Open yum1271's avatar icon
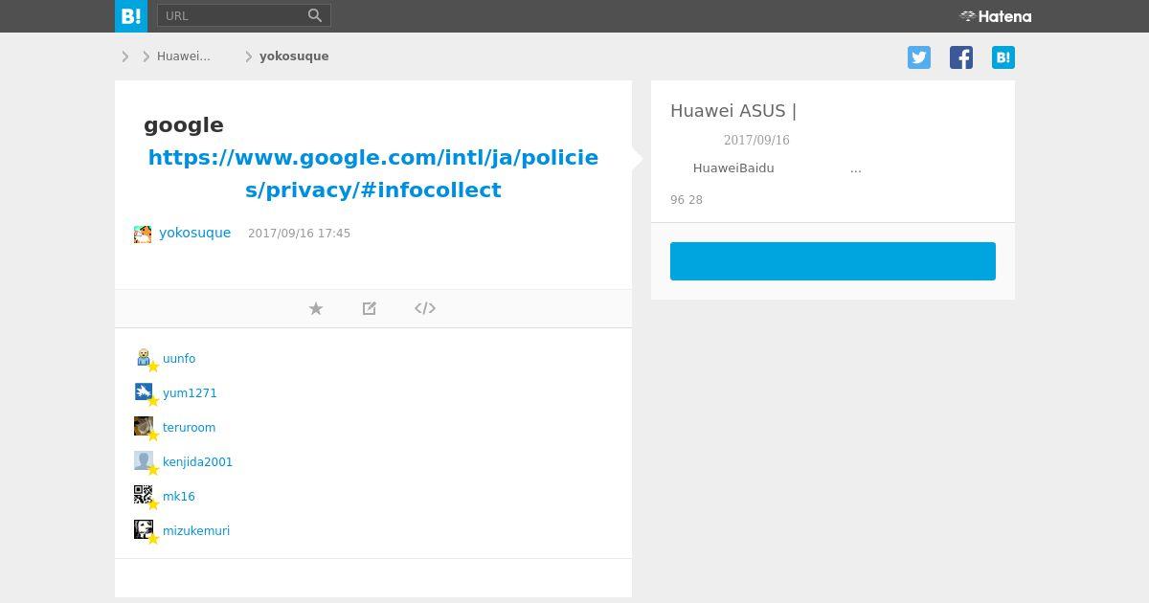Screen dimensions: 1149x603 click(x=144, y=392)
